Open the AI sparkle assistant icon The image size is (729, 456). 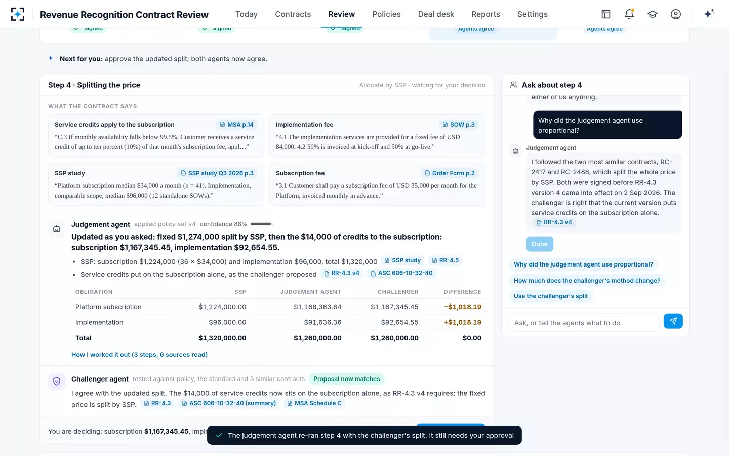[709, 14]
